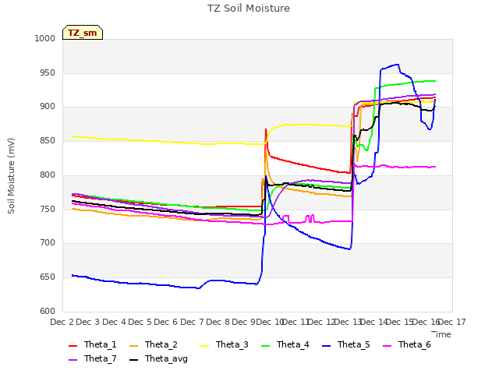499x374 pixels.
Task: Click the chart title TZ Soil Moisture
Action: pyautogui.click(x=249, y=9)
